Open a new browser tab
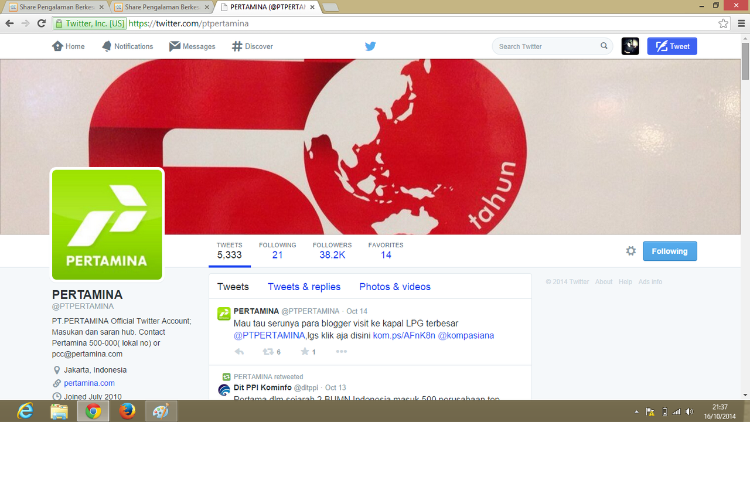 [x=330, y=7]
